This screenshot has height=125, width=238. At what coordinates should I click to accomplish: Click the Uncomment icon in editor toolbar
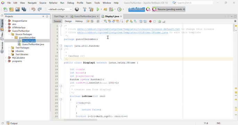coord(164,22)
